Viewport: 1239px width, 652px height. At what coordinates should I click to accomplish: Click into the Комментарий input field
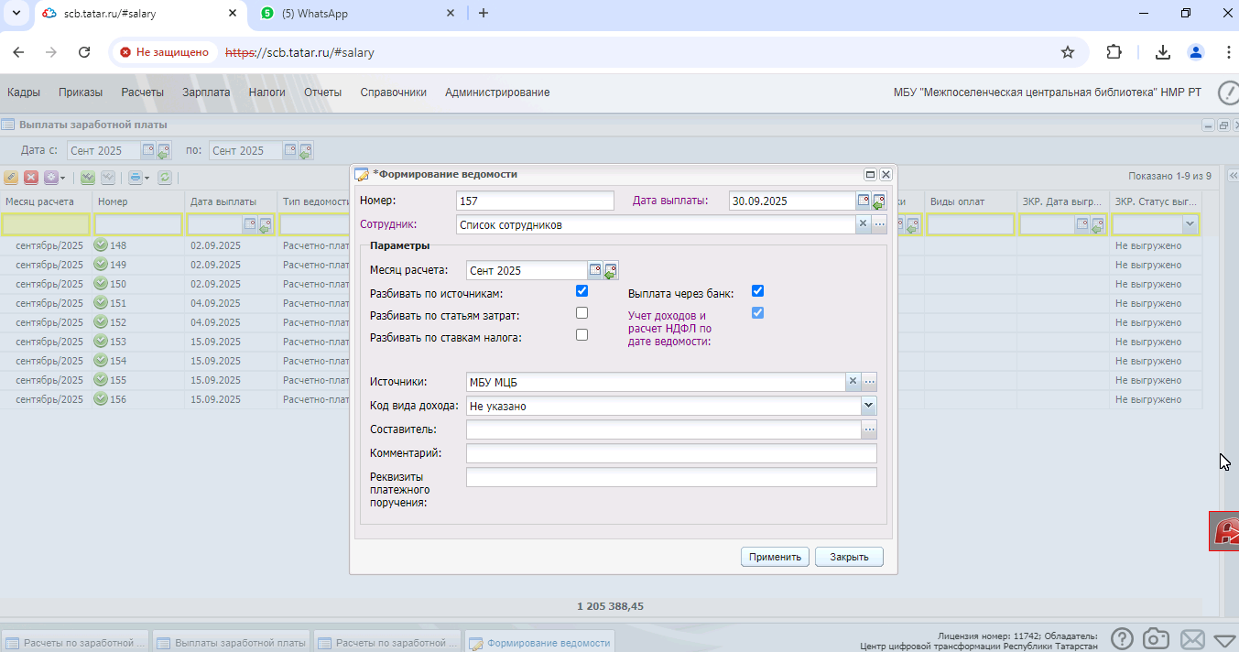point(671,453)
